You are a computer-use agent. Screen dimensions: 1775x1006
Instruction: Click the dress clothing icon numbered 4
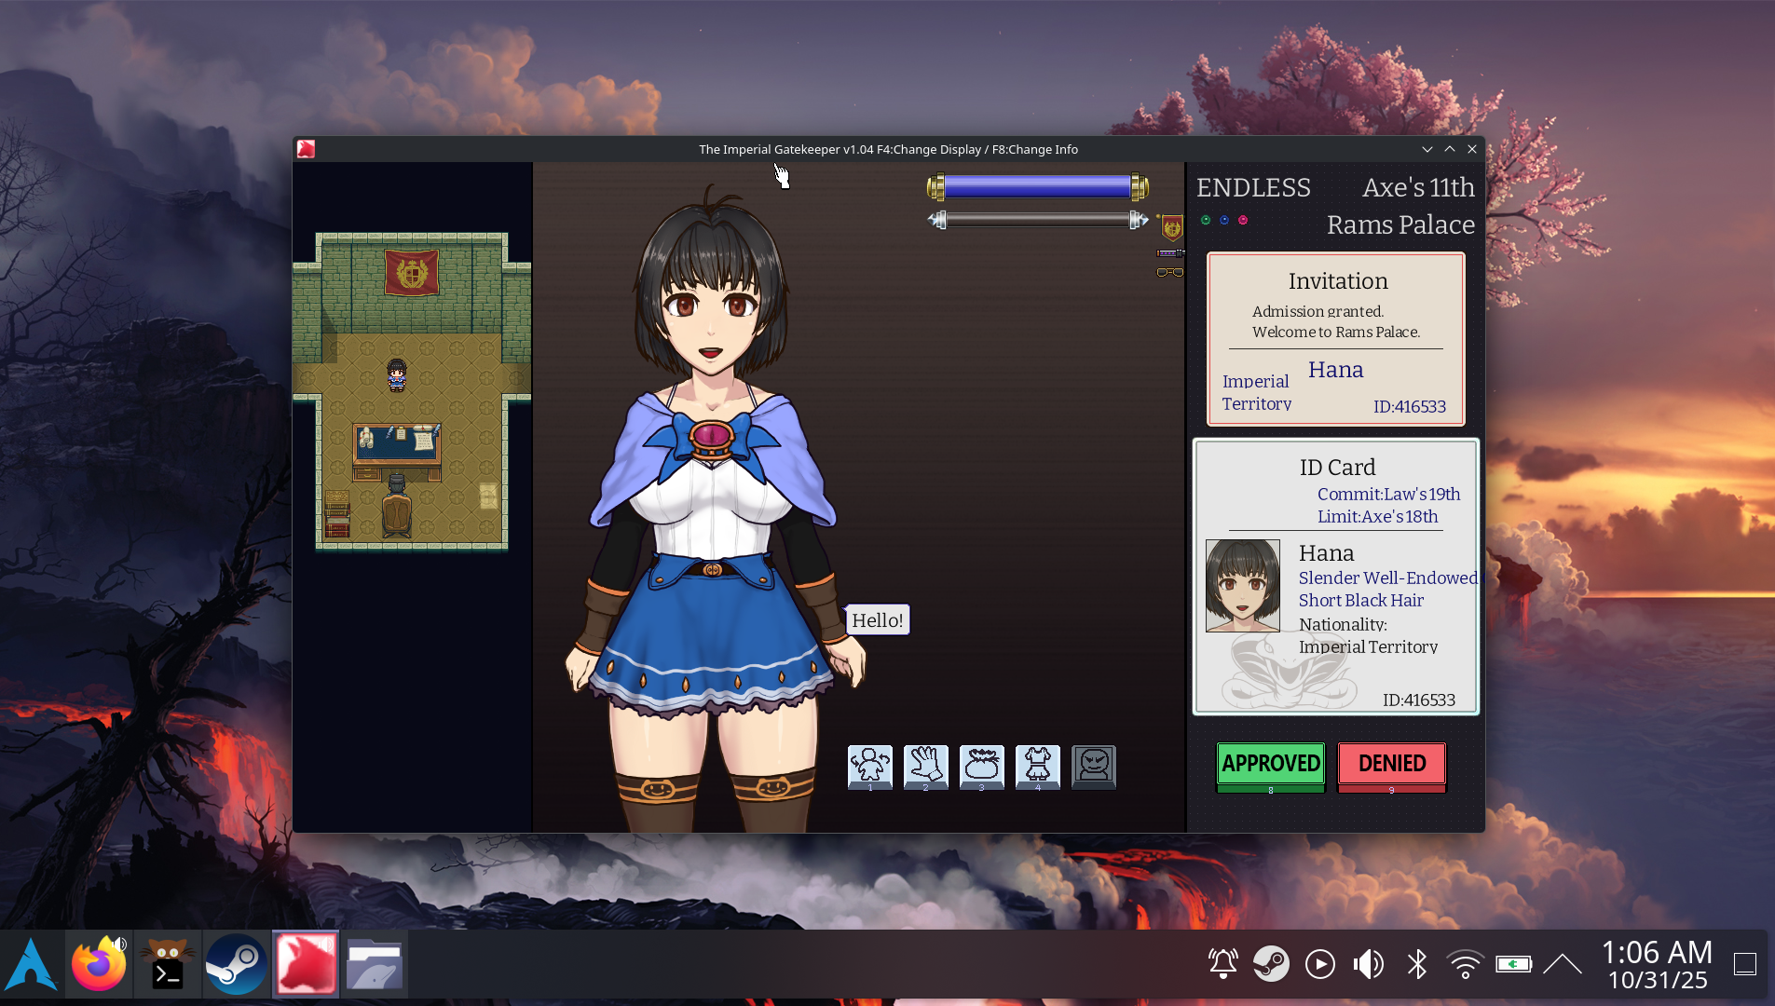(1038, 767)
